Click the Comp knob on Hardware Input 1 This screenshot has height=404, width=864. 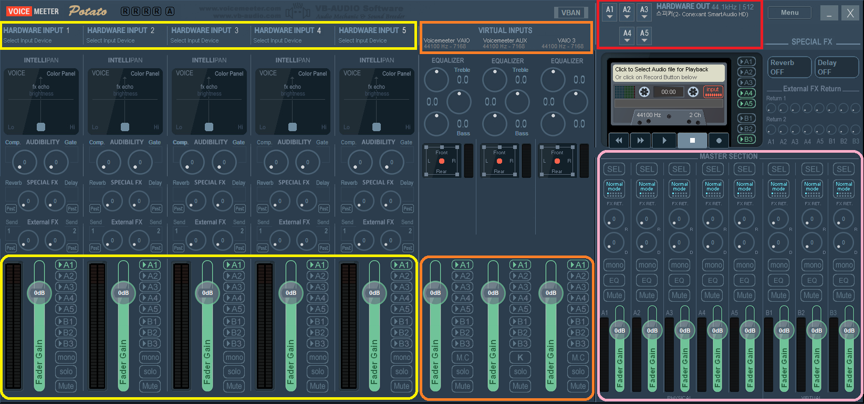point(25,162)
